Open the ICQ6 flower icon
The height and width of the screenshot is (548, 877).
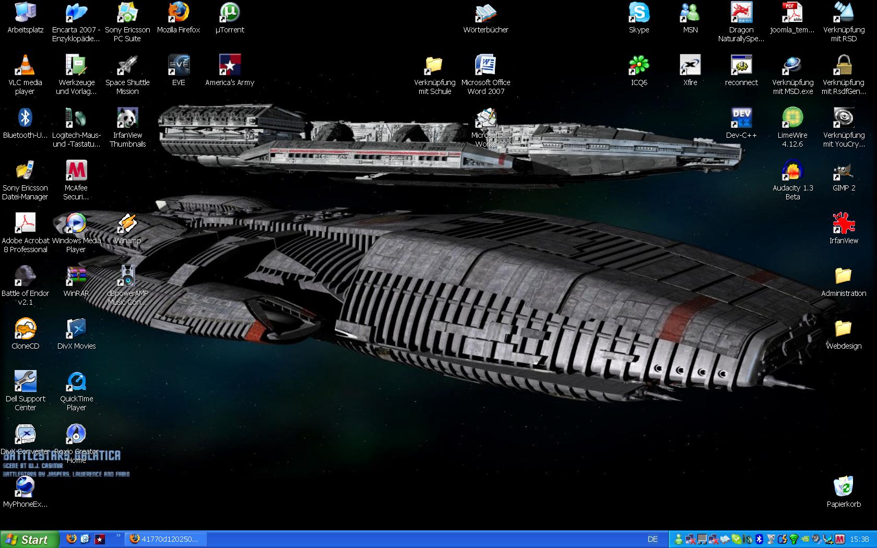639,66
